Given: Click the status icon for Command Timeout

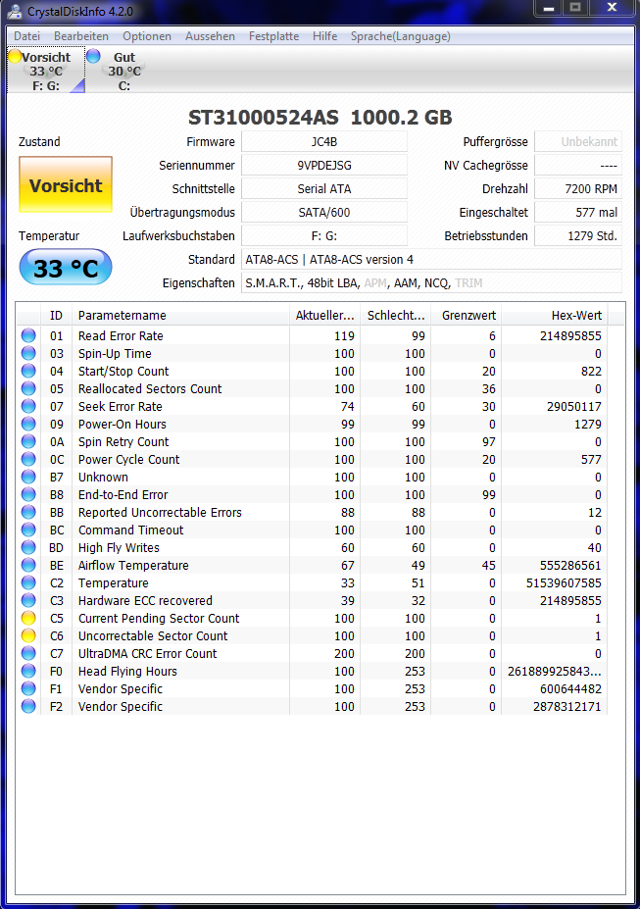Looking at the screenshot, I should pyautogui.click(x=28, y=530).
